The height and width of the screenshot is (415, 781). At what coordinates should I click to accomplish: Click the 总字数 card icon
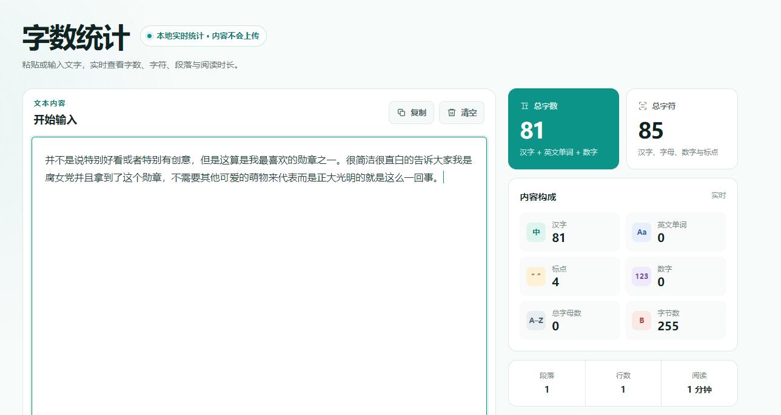525,106
